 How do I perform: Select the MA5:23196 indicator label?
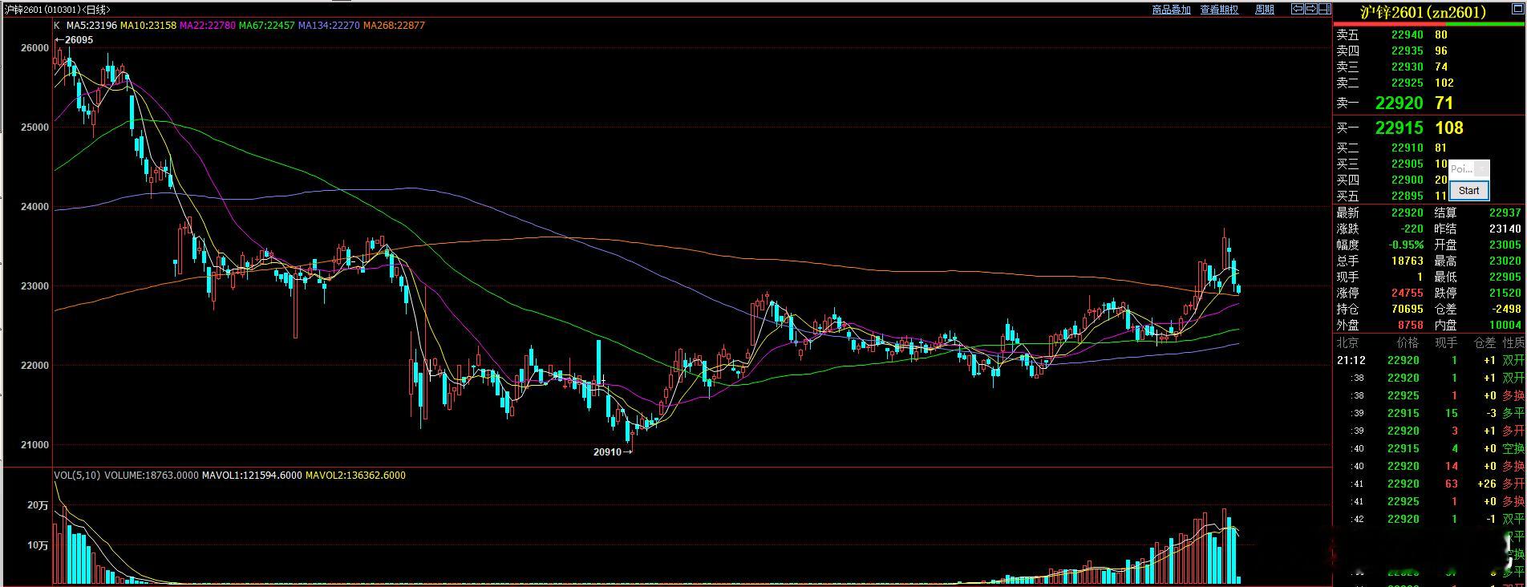[91, 26]
